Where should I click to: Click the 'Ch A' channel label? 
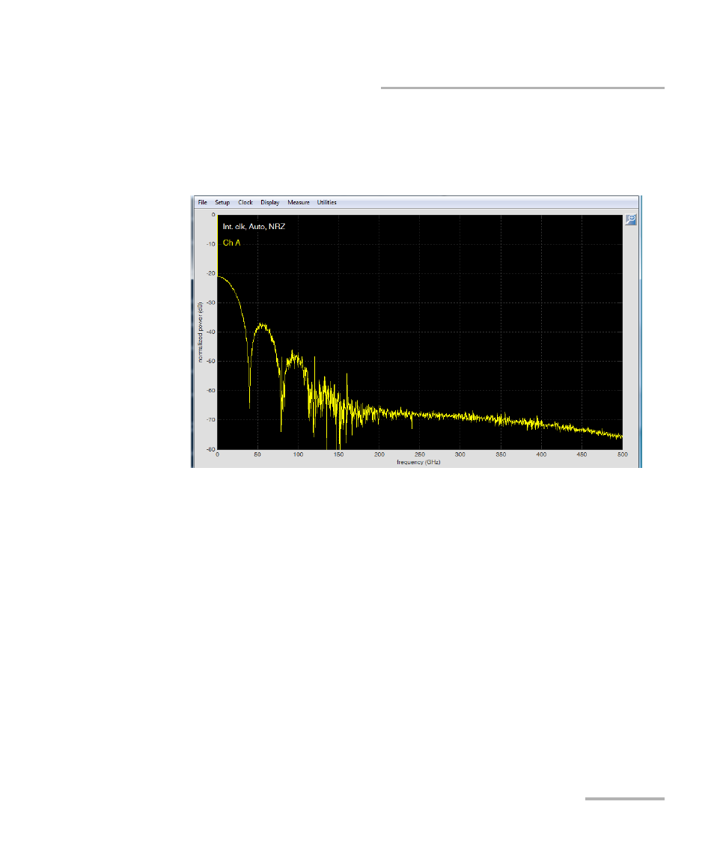(231, 243)
